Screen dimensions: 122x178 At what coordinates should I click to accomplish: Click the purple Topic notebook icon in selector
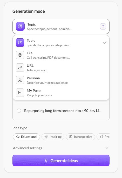tap(20, 26)
